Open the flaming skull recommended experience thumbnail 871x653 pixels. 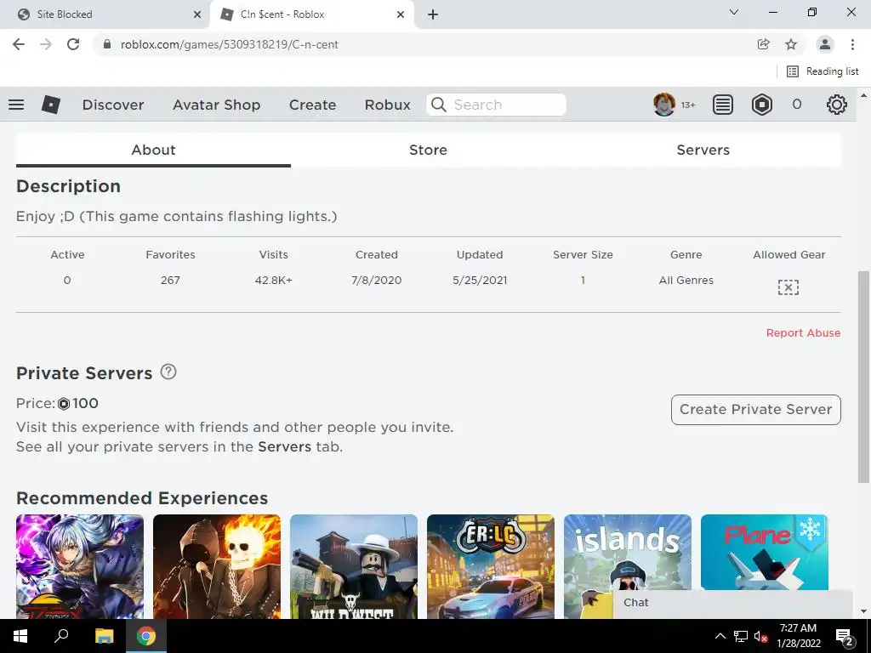[217, 566]
